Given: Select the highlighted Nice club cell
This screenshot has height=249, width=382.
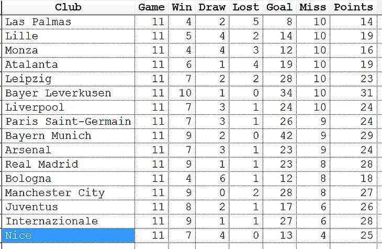Looking at the screenshot, I should [68, 235].
